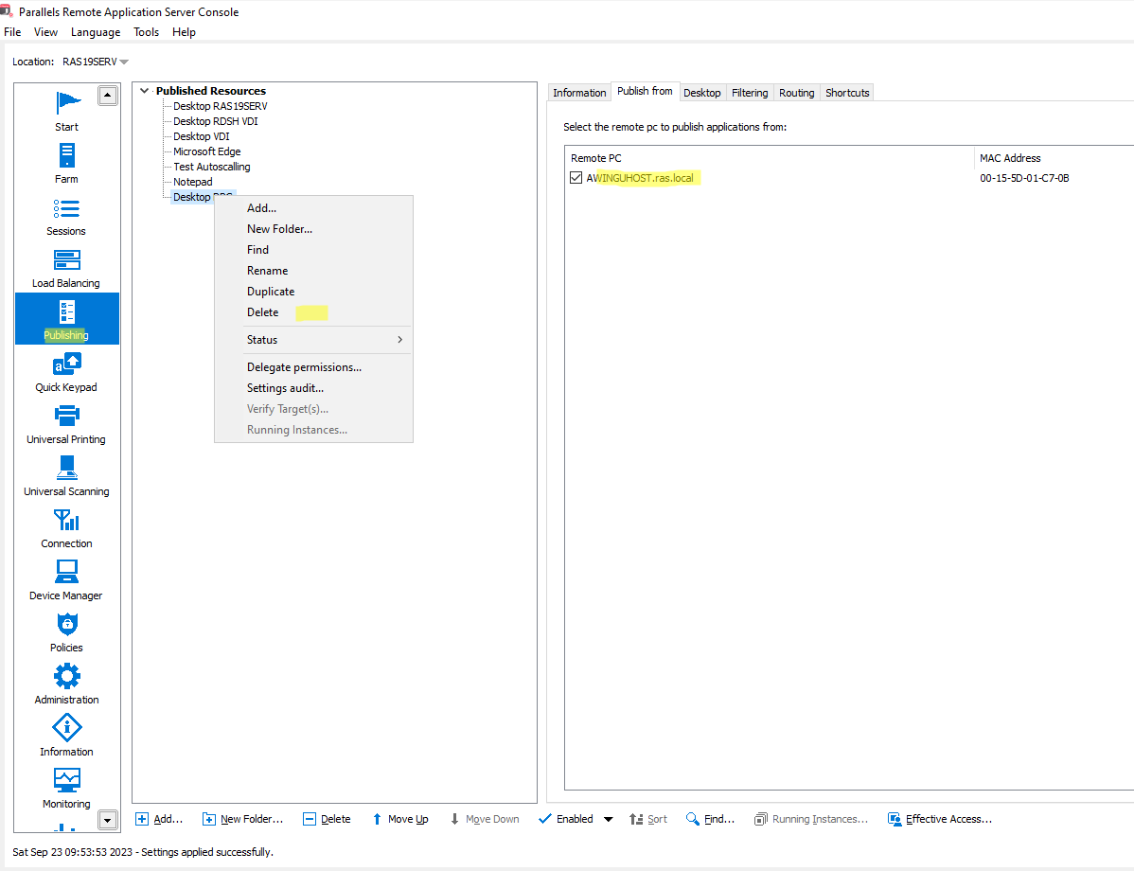The height and width of the screenshot is (871, 1134).
Task: Choose Add... from the context menu
Action: (x=314, y=208)
